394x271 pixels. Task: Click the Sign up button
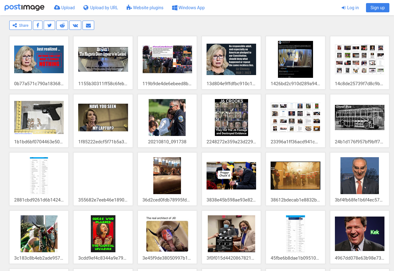(x=377, y=8)
